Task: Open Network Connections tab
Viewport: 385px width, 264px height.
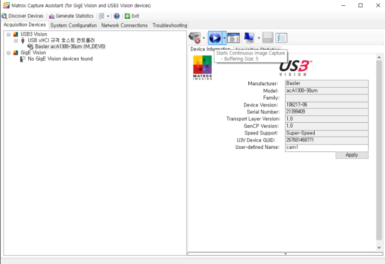Action: (x=125, y=26)
